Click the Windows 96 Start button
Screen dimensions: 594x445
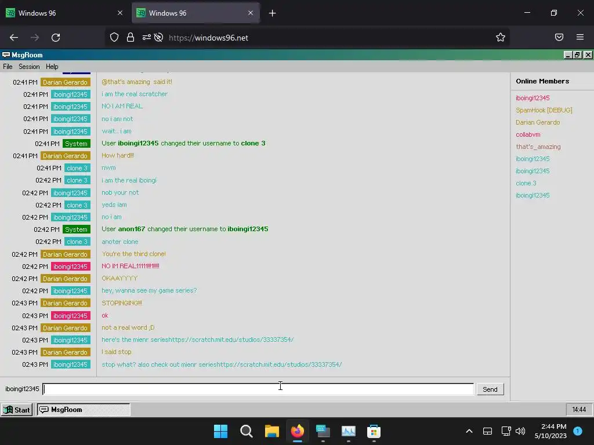[x=17, y=410]
